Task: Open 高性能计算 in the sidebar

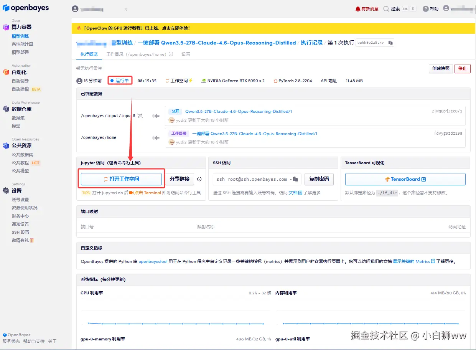Action: [22, 44]
